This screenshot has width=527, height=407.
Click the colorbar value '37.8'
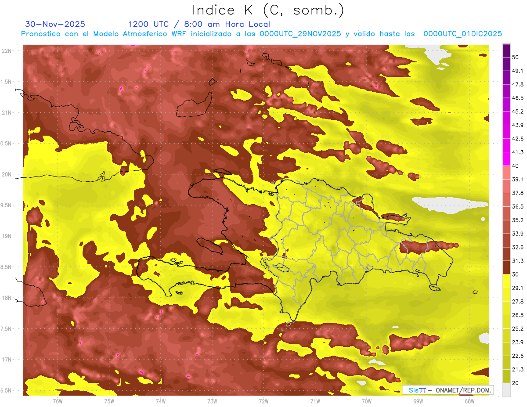[518, 193]
